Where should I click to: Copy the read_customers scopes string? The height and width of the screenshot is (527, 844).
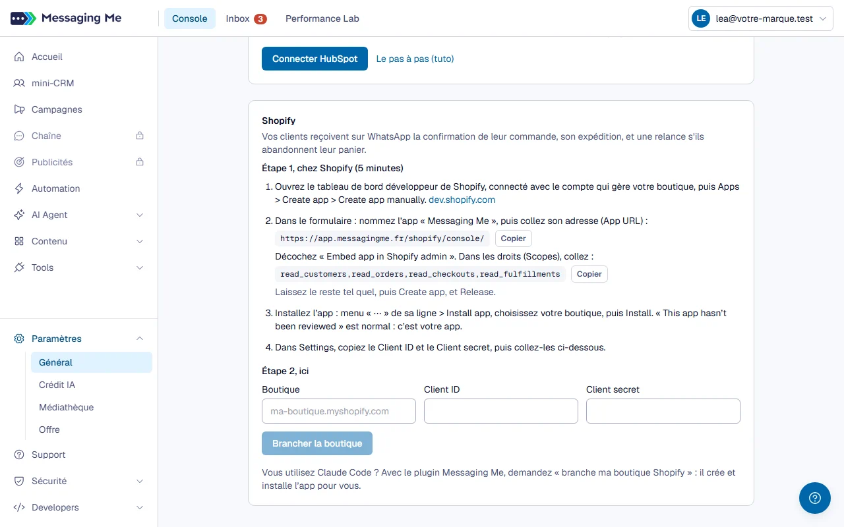point(589,274)
